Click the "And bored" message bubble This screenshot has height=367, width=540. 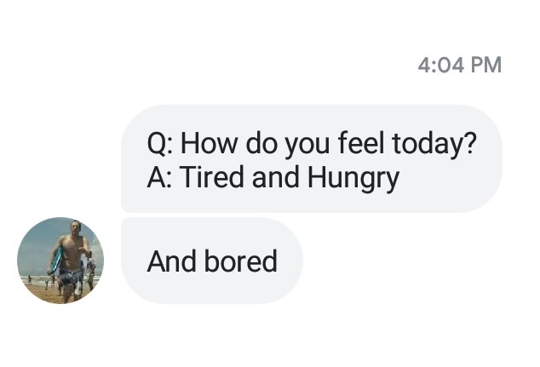tap(212, 261)
